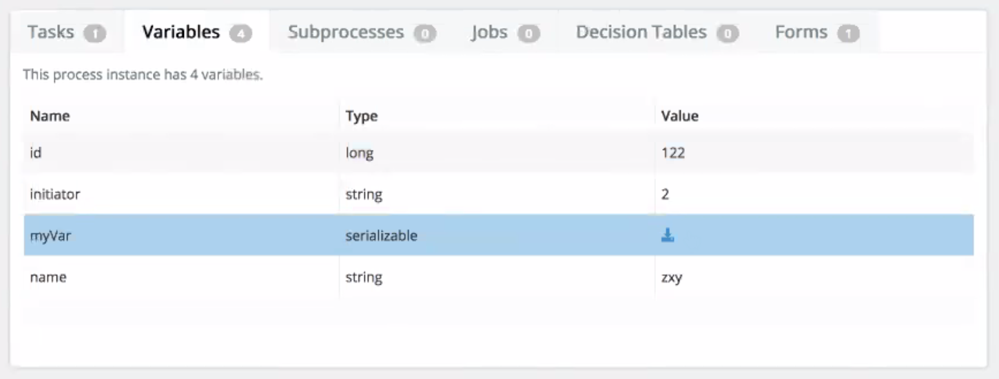Select the Variables tab
The image size is (999, 379).
coord(196,32)
